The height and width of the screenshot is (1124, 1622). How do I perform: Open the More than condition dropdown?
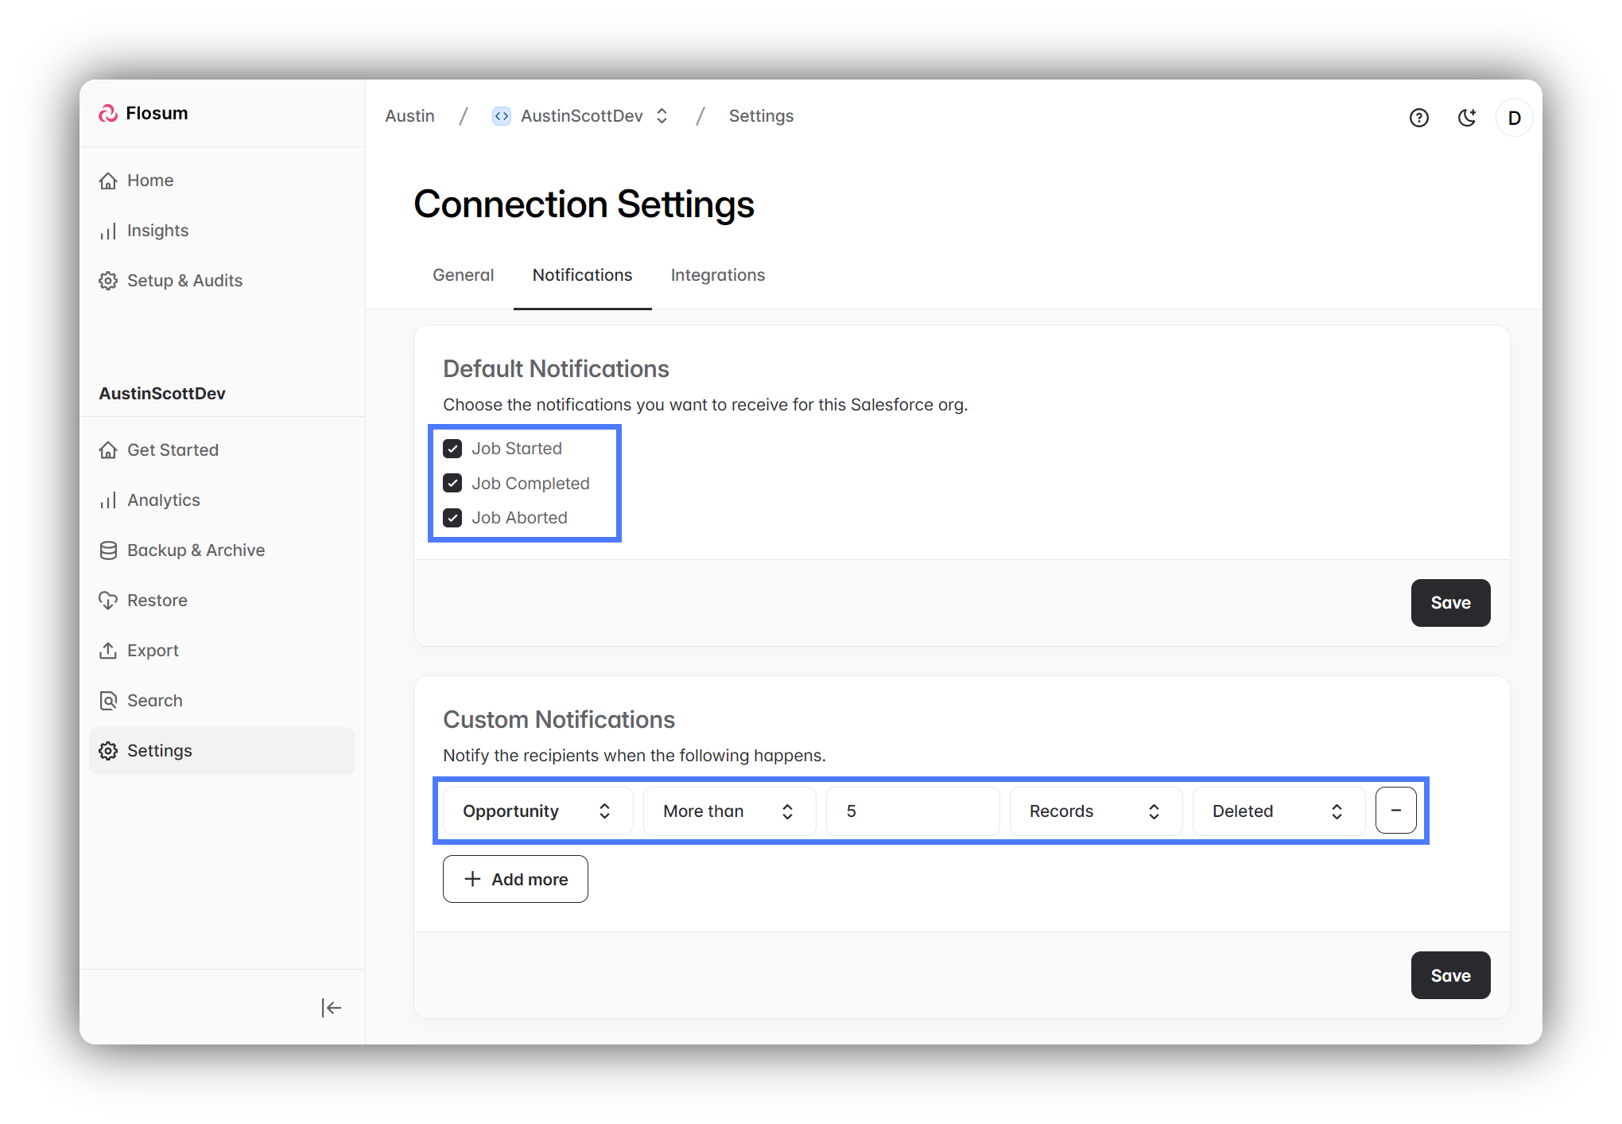click(728, 811)
